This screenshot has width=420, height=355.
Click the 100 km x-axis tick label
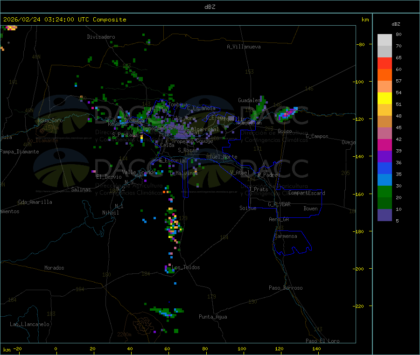pos(242,348)
